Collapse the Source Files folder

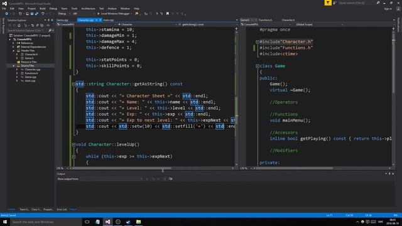click(14, 66)
